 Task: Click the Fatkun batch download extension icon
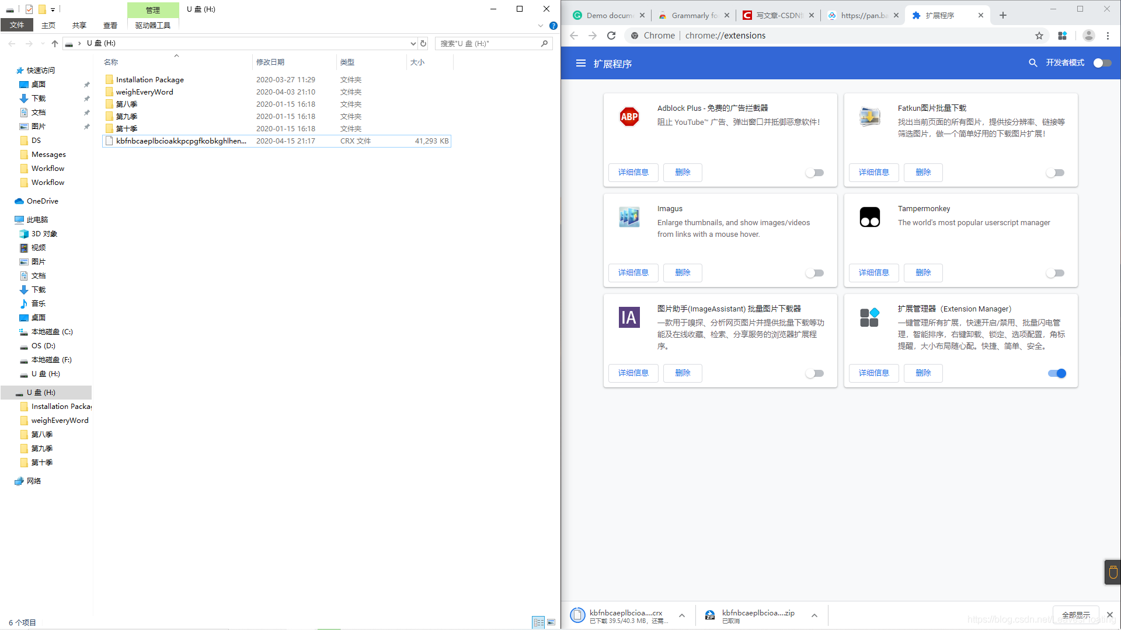click(869, 117)
